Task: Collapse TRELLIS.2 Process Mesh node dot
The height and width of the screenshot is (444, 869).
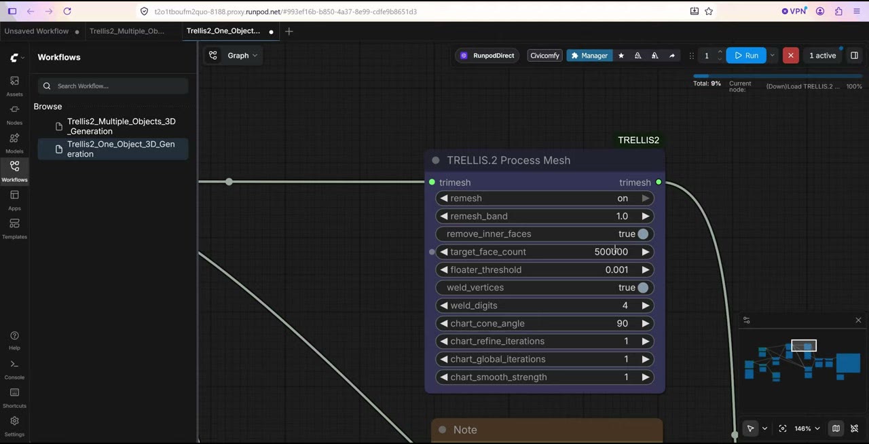Action: coord(436,161)
